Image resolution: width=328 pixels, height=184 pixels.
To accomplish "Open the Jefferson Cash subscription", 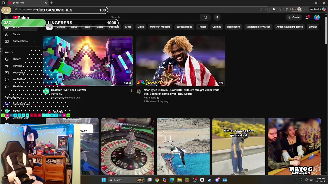I will pyautogui.click(x=21, y=118).
